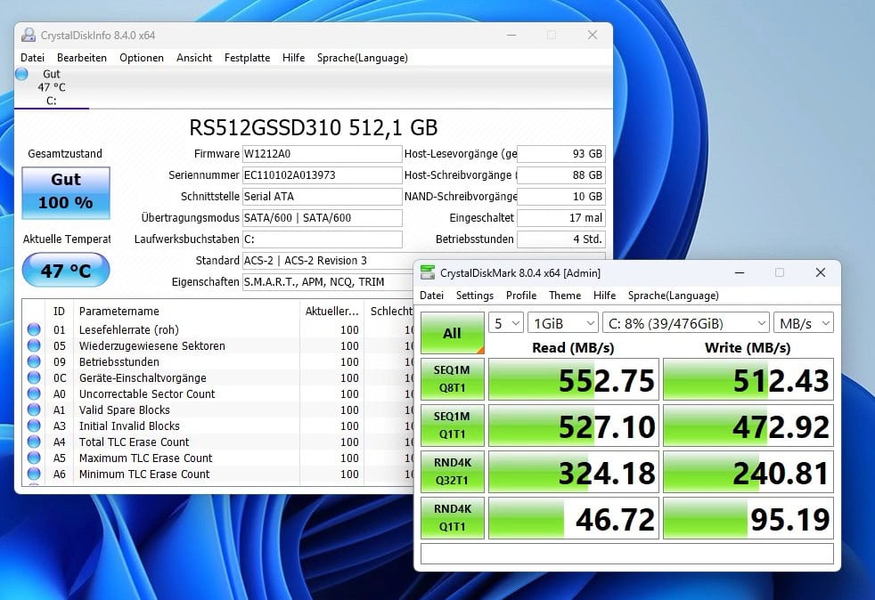The height and width of the screenshot is (600, 875).
Task: Expand the test size dropdown showing 1GiB
Action: 563,323
